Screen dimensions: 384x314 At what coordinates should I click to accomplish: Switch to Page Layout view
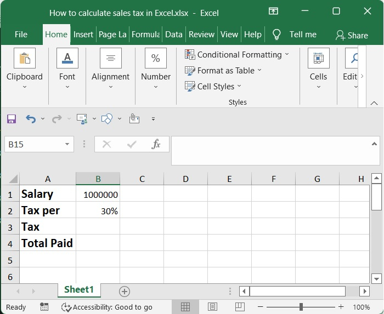212,307
